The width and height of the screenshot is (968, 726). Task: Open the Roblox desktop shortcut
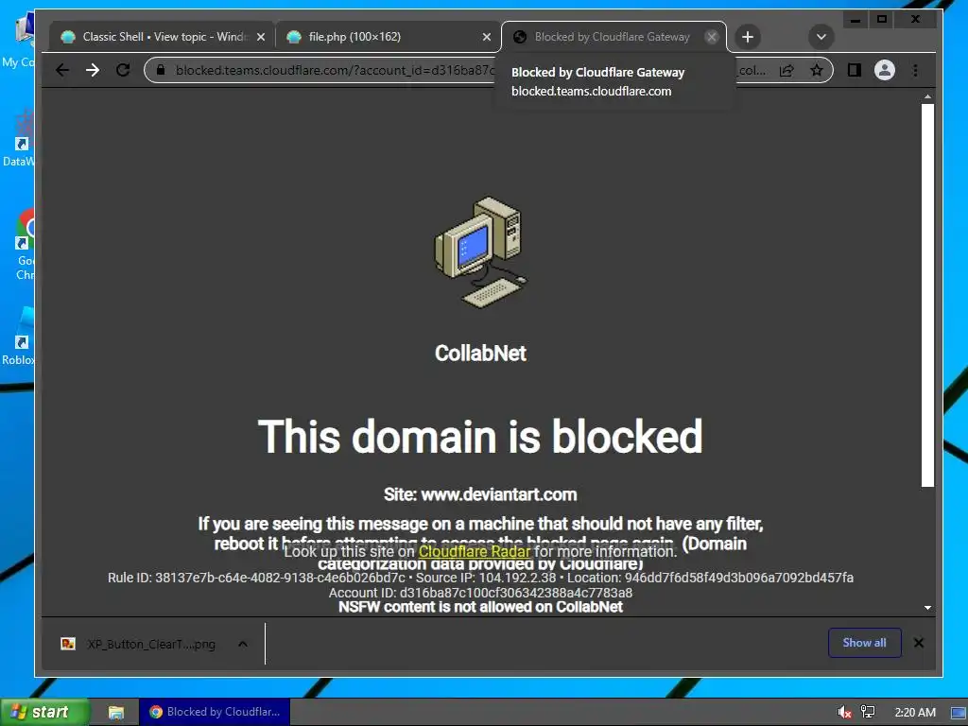coord(21,337)
